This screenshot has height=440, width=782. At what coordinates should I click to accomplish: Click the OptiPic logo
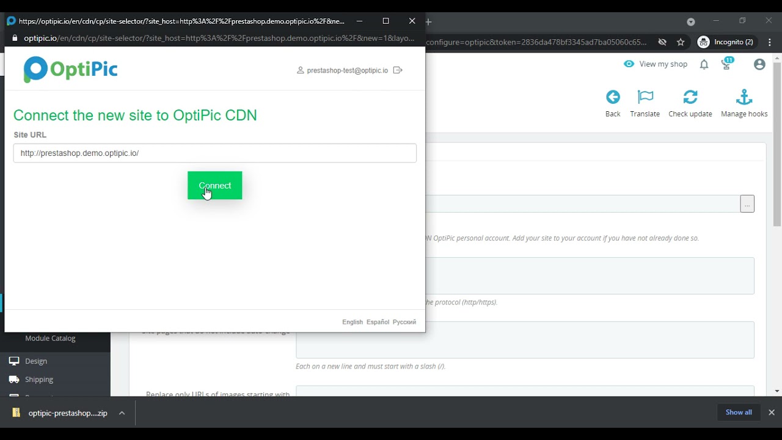(x=70, y=70)
